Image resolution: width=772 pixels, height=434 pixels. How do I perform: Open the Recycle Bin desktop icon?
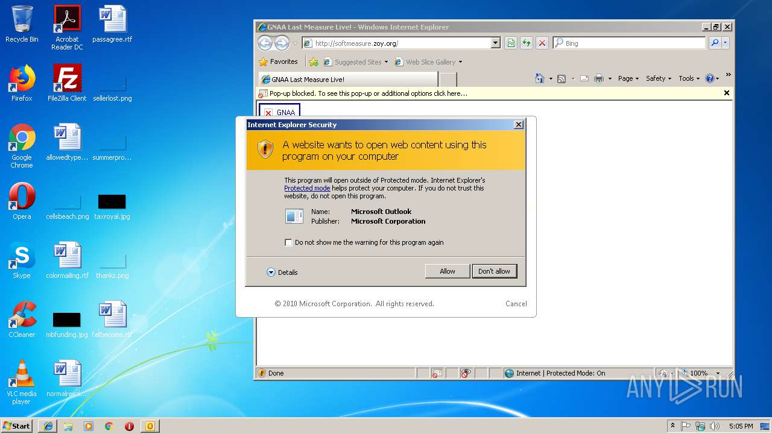click(x=22, y=25)
